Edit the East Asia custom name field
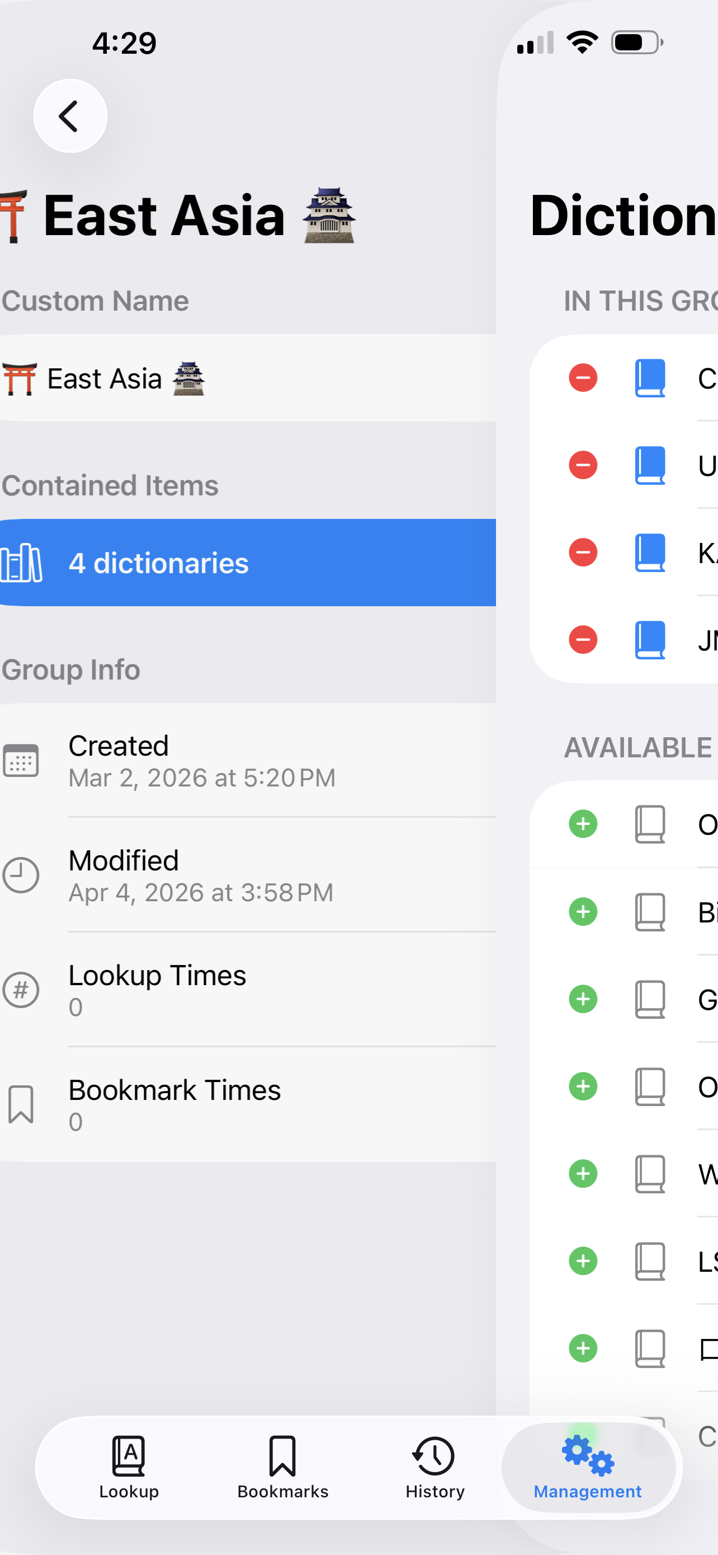The width and height of the screenshot is (718, 1555). pos(241,378)
